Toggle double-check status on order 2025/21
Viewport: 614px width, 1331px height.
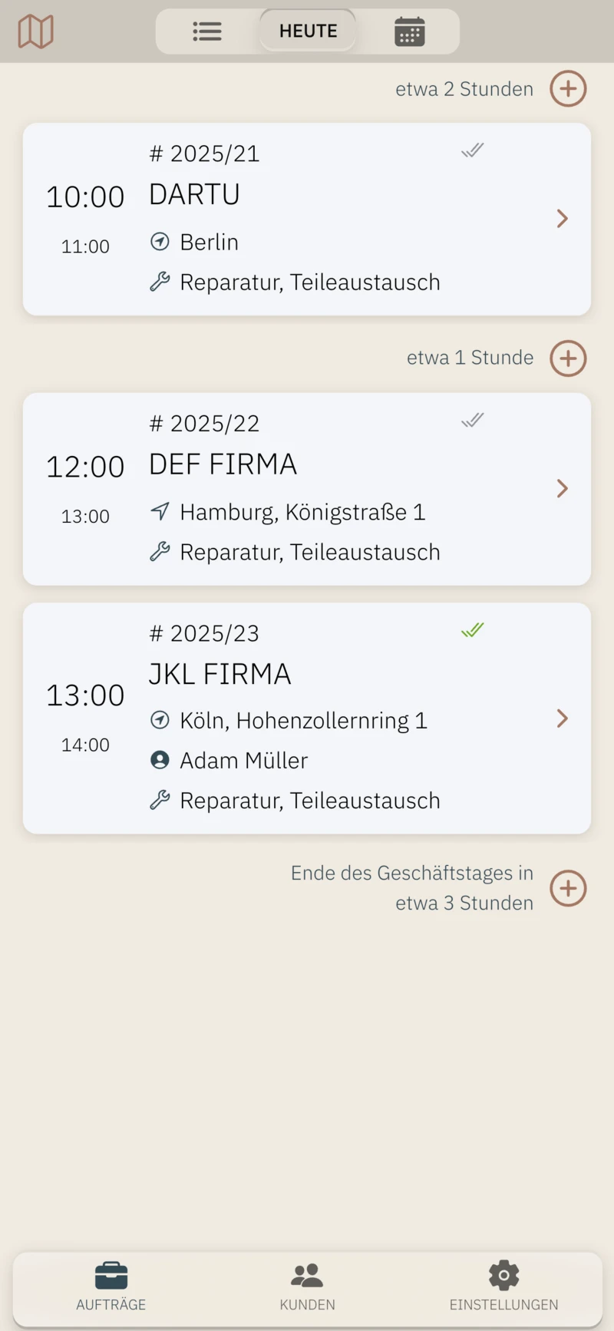473,150
